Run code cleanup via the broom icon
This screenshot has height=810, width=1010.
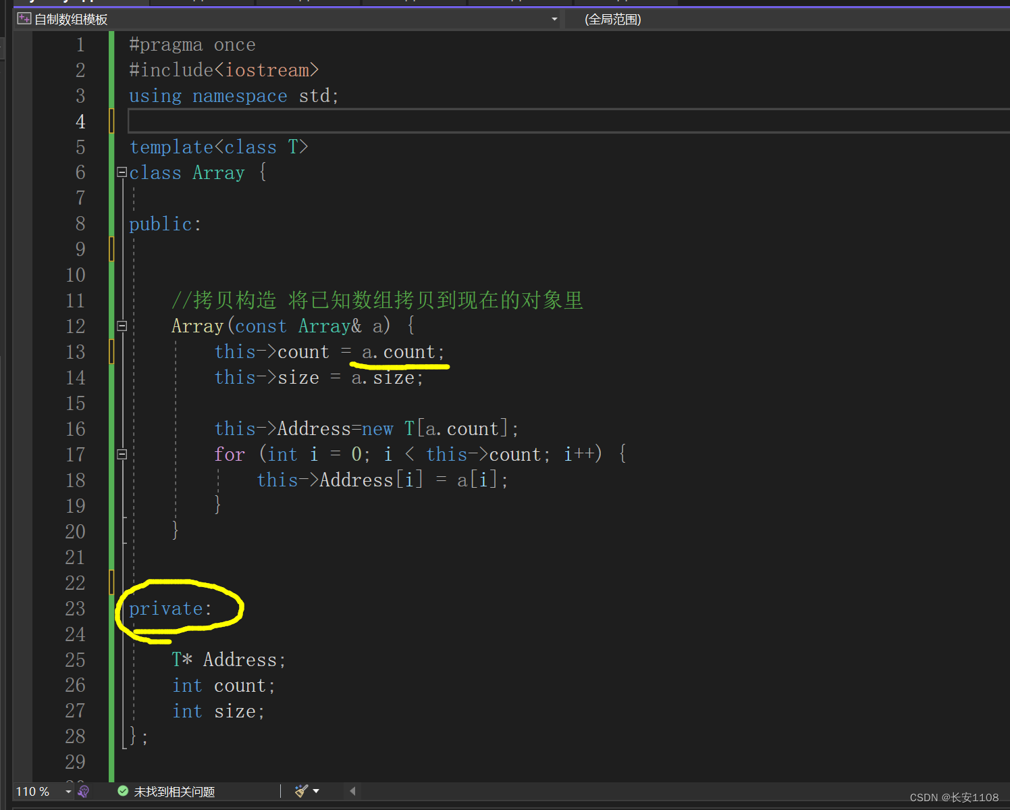[x=302, y=791]
